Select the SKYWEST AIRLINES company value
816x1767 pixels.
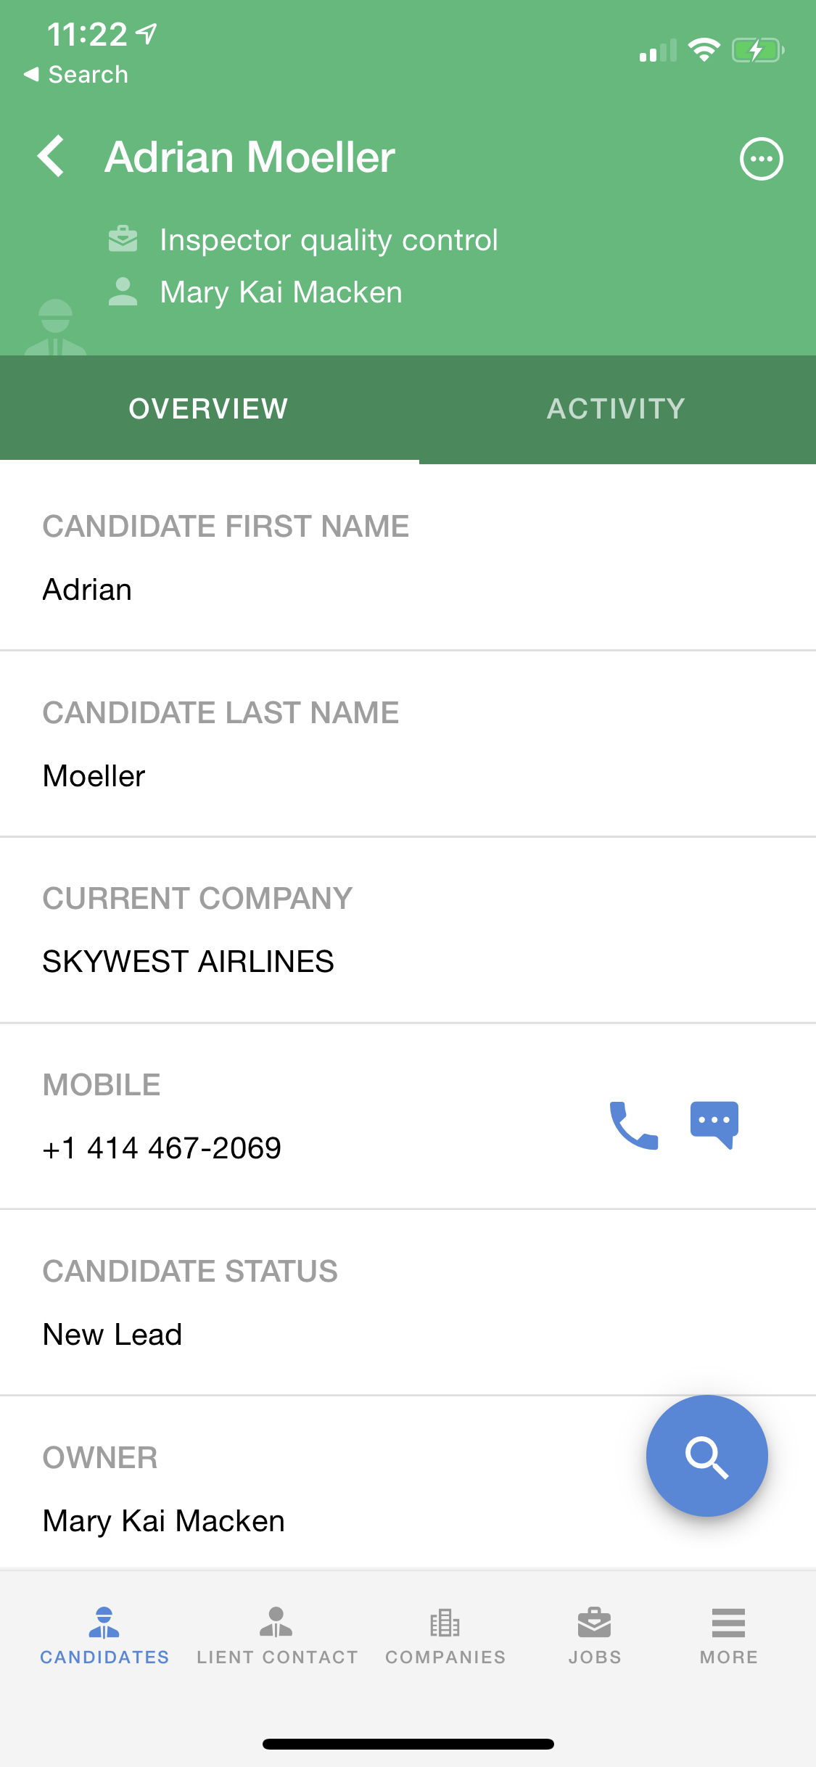point(189,962)
